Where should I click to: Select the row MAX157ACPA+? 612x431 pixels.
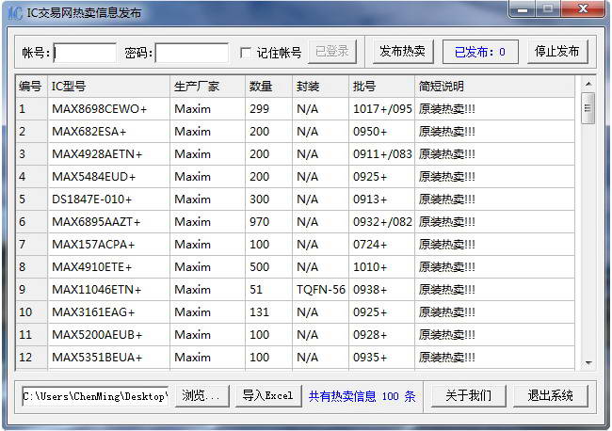(x=296, y=245)
